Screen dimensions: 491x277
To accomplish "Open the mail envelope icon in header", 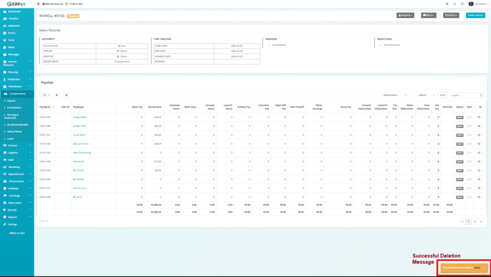I will pos(462,4).
